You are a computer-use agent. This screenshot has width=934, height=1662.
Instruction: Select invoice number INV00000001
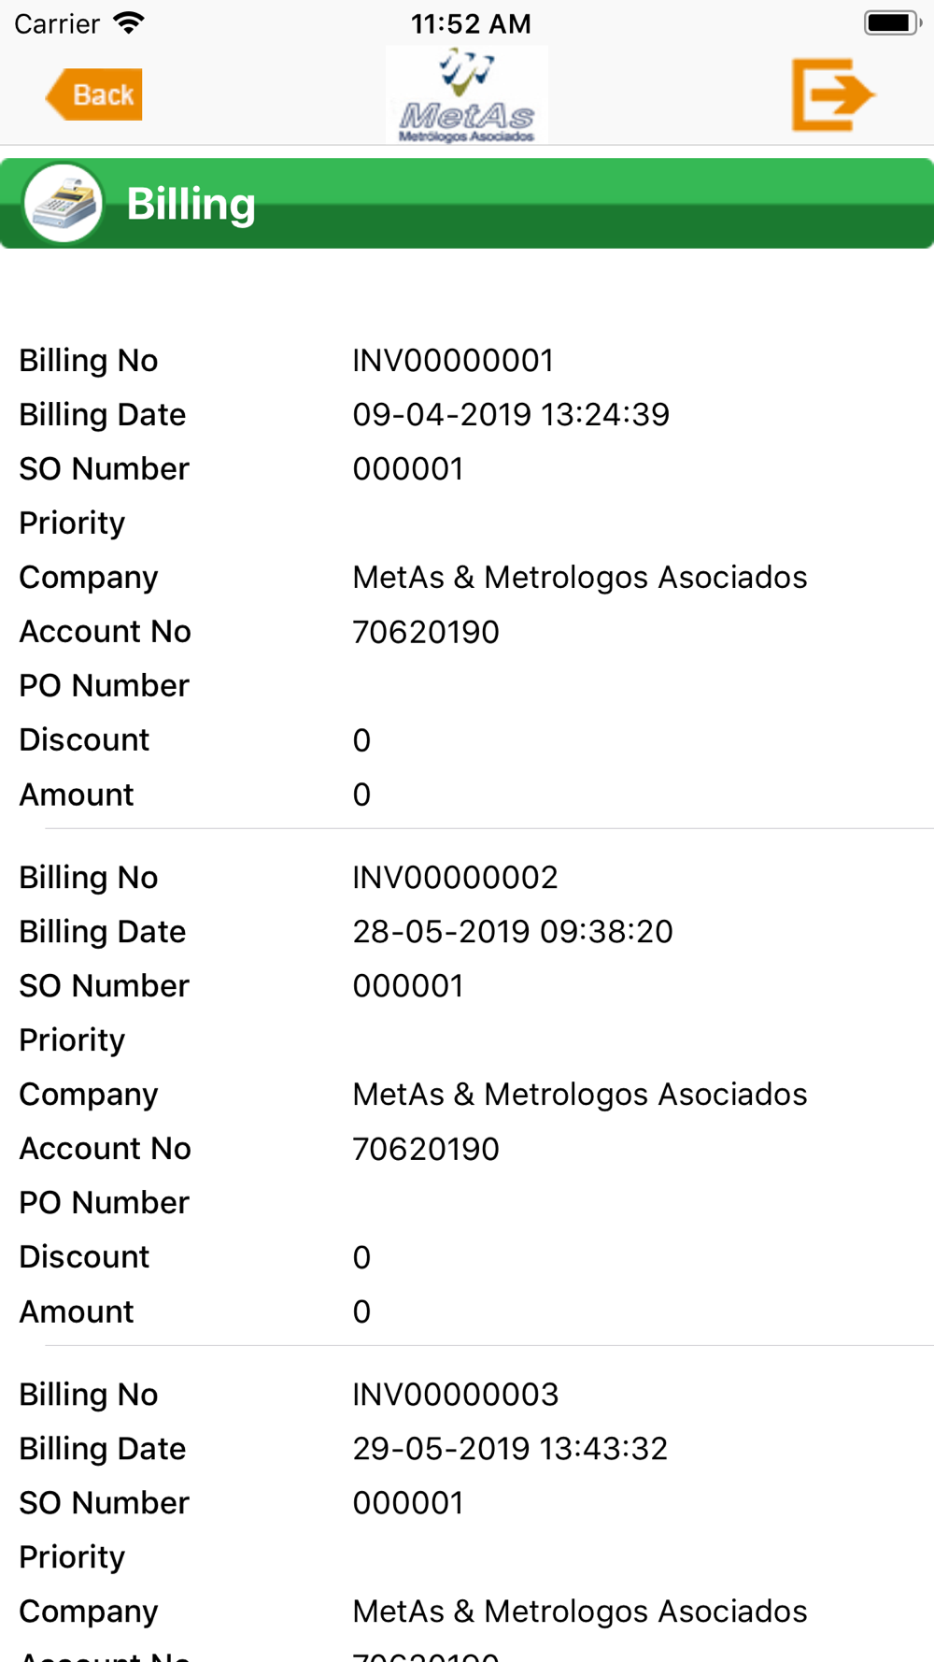point(453,361)
